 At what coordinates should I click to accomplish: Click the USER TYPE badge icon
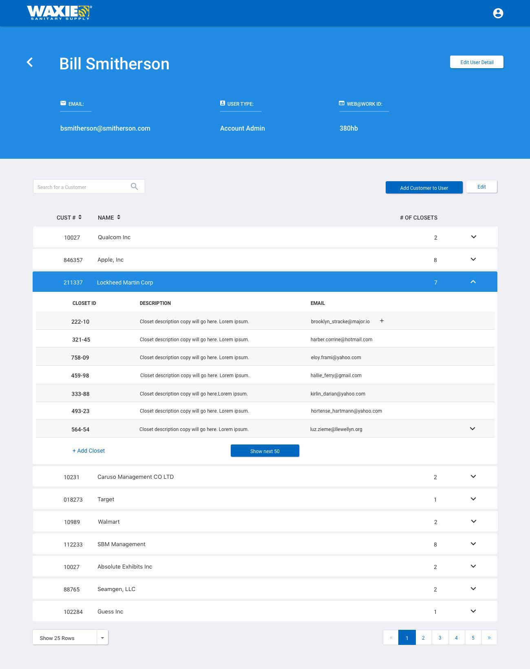point(223,103)
